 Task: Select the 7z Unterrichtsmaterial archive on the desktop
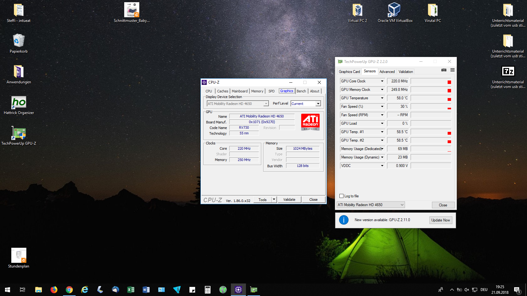coord(508,77)
